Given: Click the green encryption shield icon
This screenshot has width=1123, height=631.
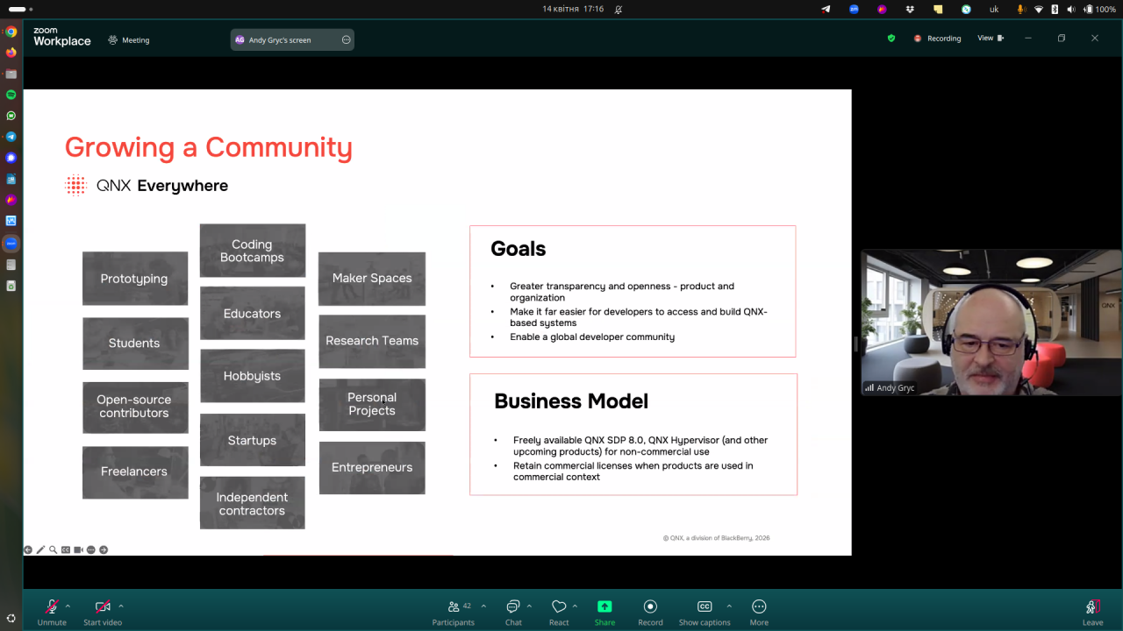Looking at the screenshot, I should [891, 39].
